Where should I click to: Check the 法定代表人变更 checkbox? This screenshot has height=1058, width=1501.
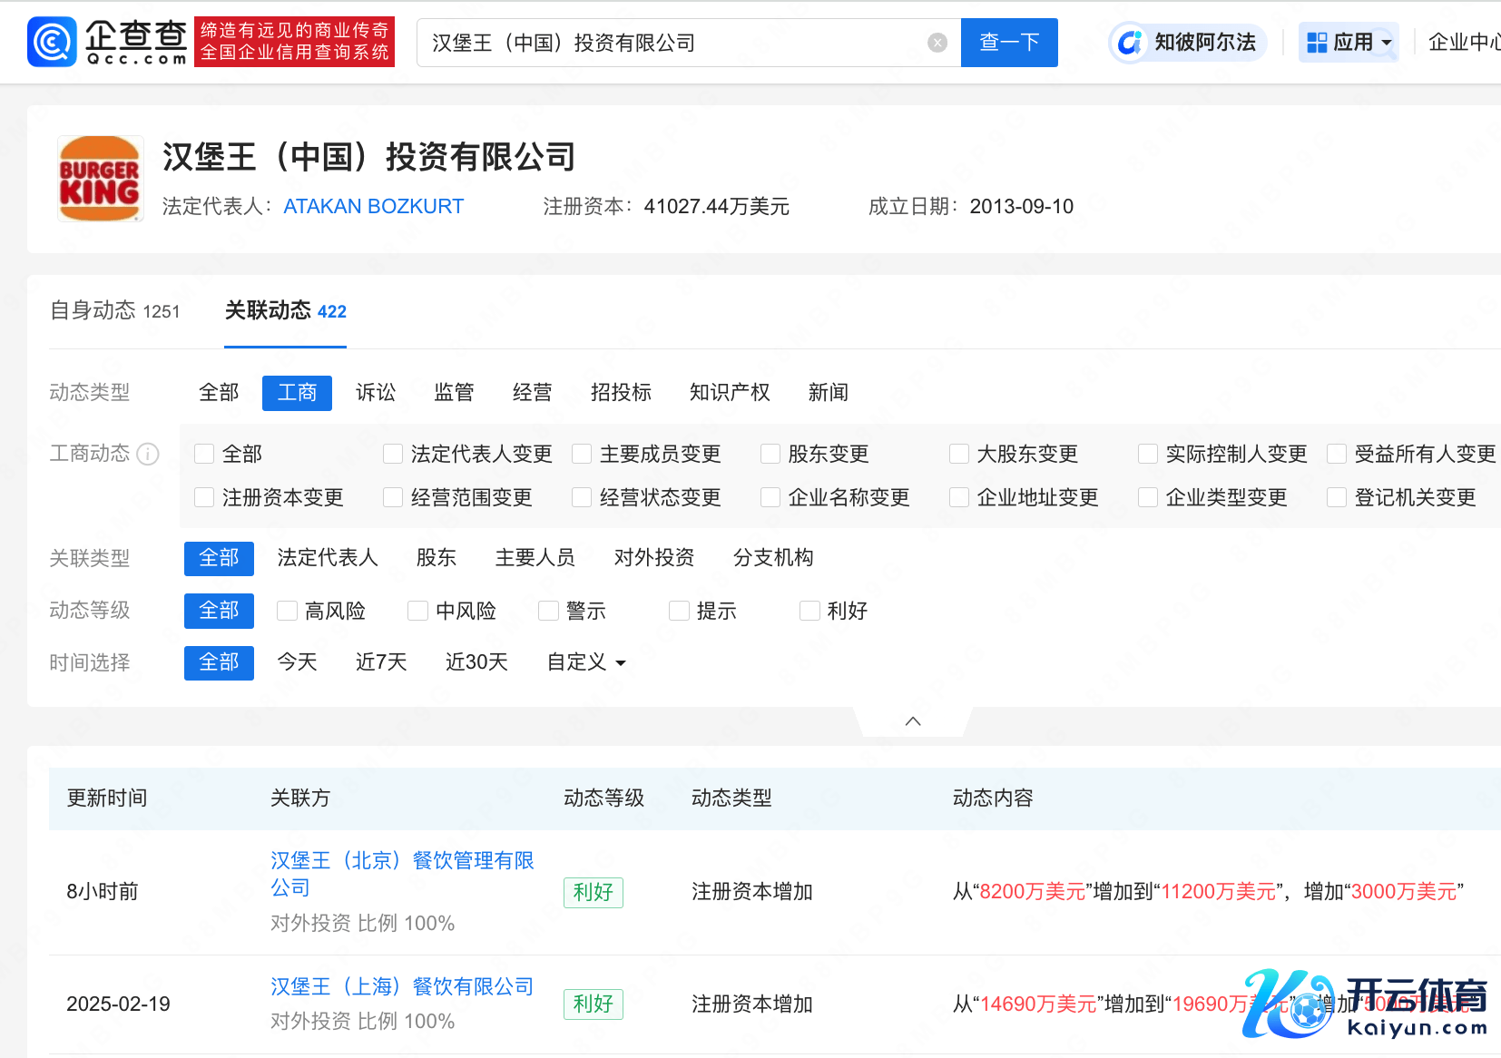(393, 454)
